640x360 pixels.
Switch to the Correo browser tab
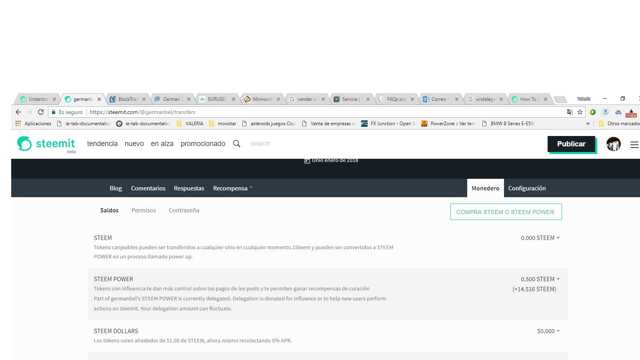pyautogui.click(x=440, y=99)
